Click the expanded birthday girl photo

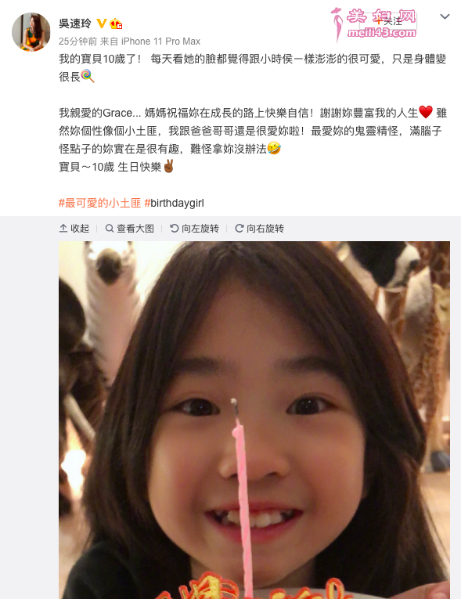coord(254,420)
